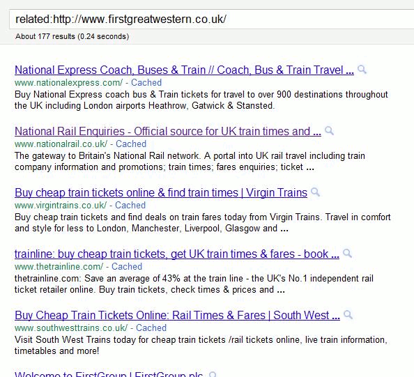
Task: Click the preview magnifier beside Virgin Trains result
Action: point(315,192)
